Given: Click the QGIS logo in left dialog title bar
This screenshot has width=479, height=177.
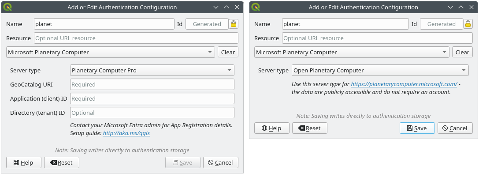Looking at the screenshot, I should [8, 7].
